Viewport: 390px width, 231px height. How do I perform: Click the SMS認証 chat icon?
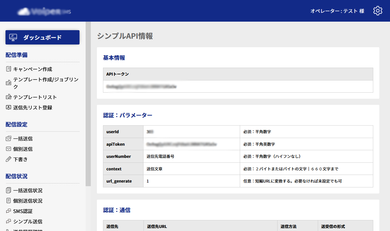tap(9, 211)
